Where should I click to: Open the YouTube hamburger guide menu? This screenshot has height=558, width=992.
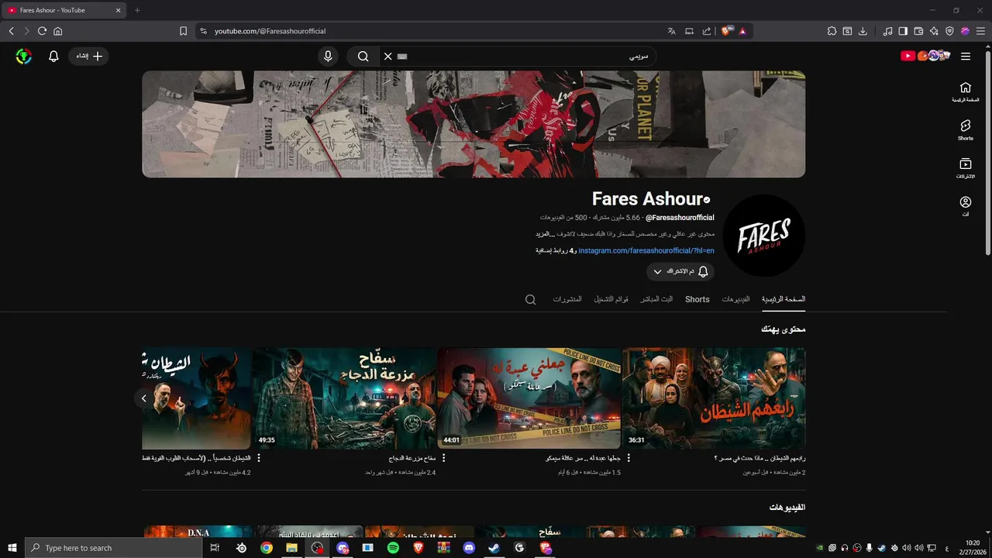(966, 57)
